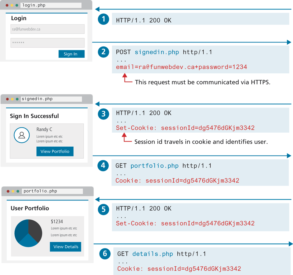Click the View Details button
This screenshot has height=275, width=293.
click(66, 247)
